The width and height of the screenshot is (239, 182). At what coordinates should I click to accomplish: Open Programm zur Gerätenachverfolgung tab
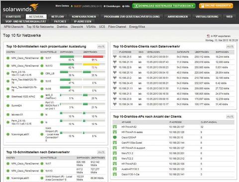tap(132, 17)
